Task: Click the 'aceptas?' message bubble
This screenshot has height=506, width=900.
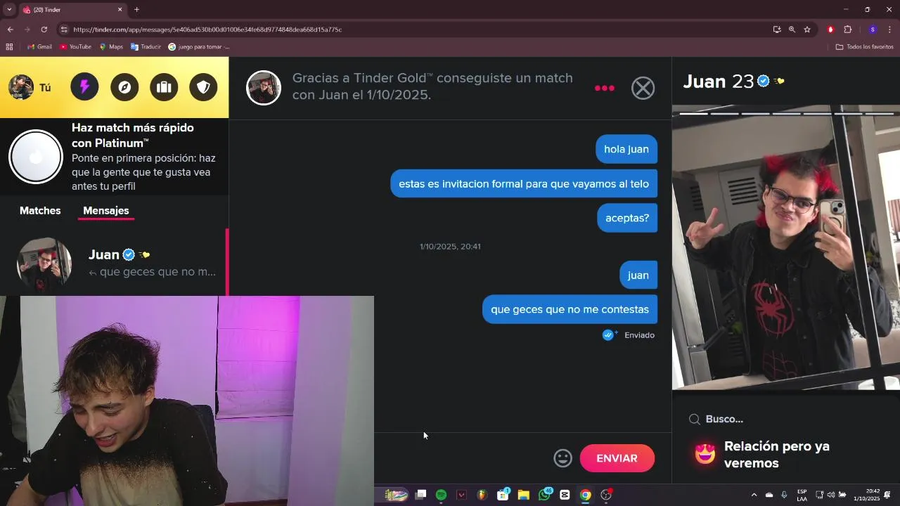Action: (627, 218)
